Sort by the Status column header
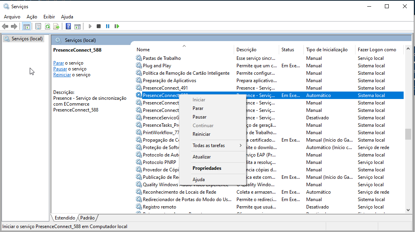The width and height of the screenshot is (415, 232). pos(291,49)
